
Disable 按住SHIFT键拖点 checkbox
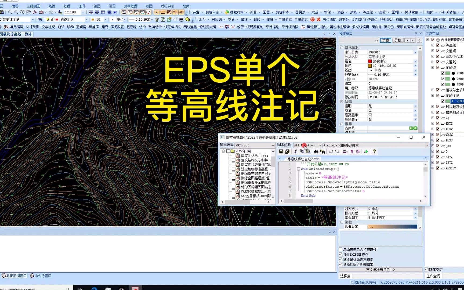(x=340, y=254)
